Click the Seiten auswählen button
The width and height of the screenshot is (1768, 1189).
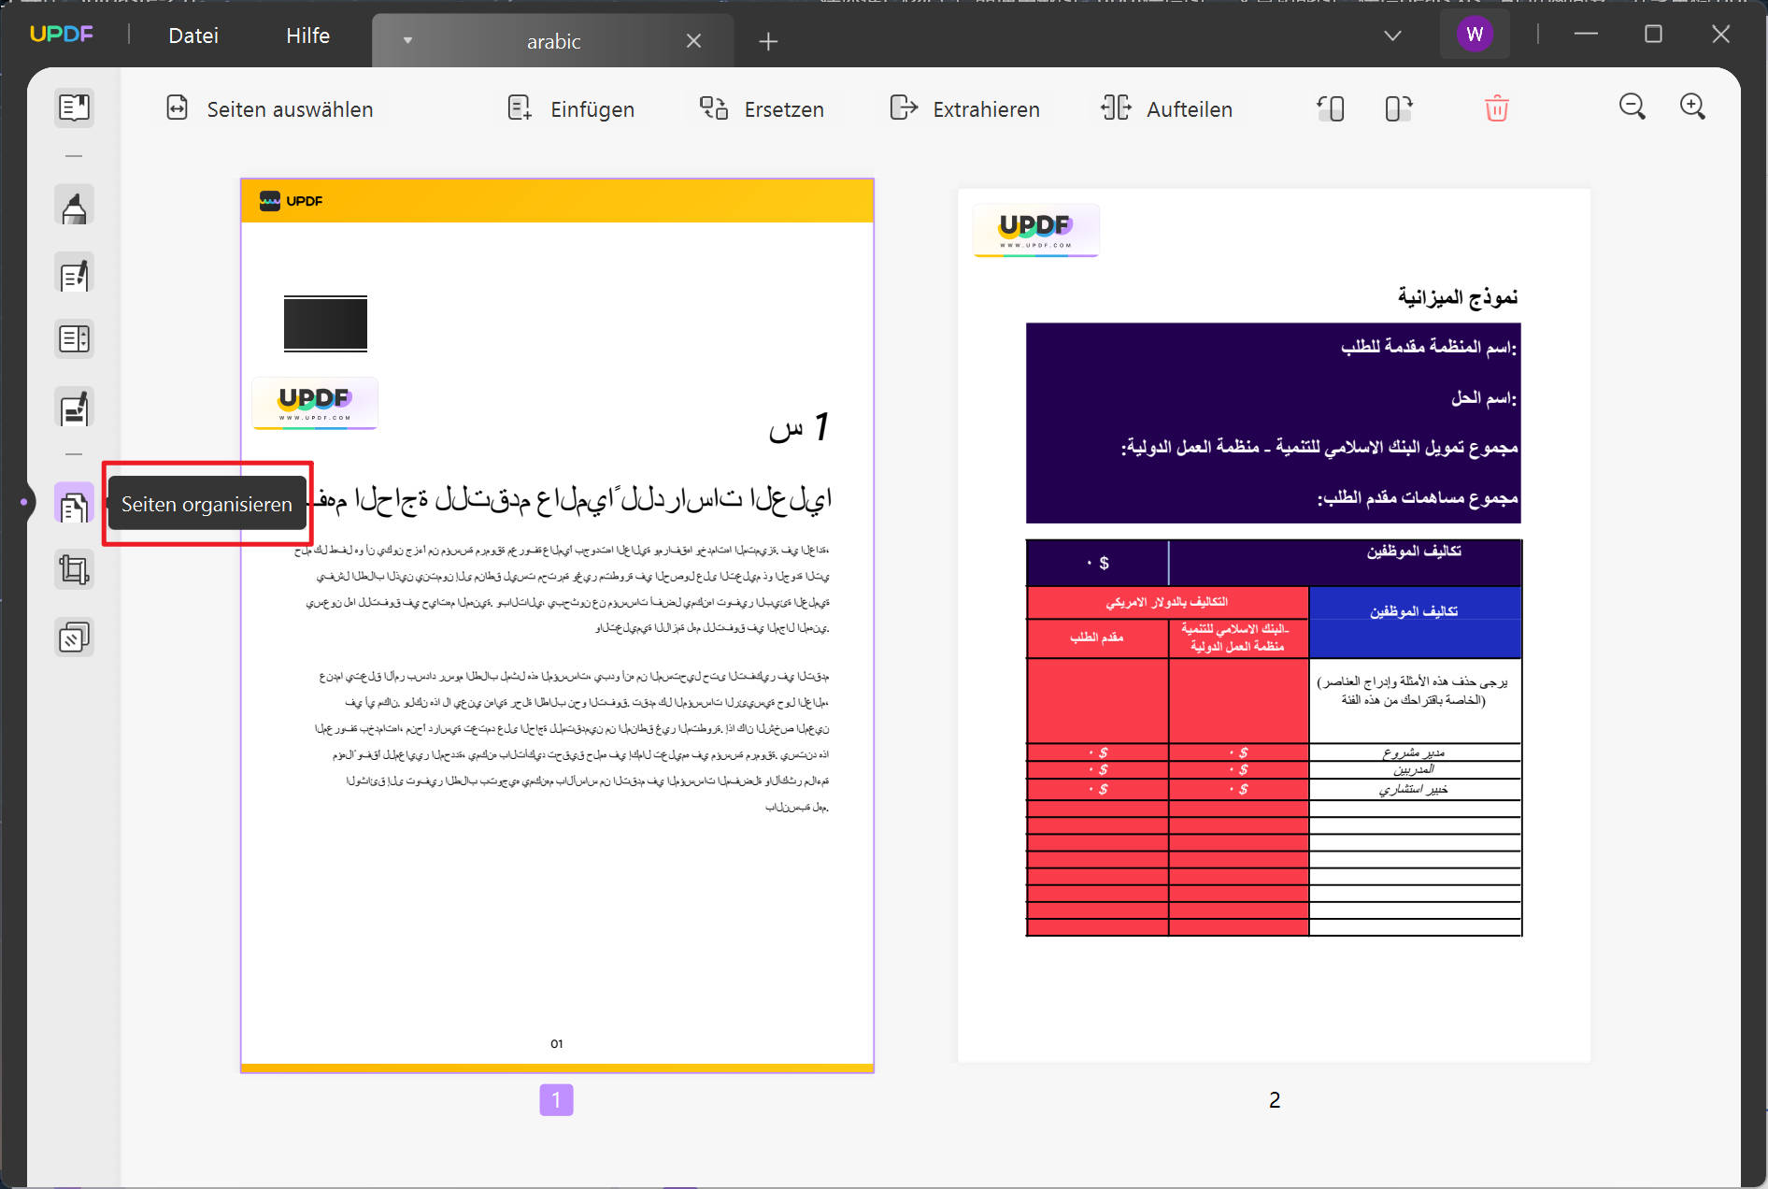pyautogui.click(x=269, y=108)
